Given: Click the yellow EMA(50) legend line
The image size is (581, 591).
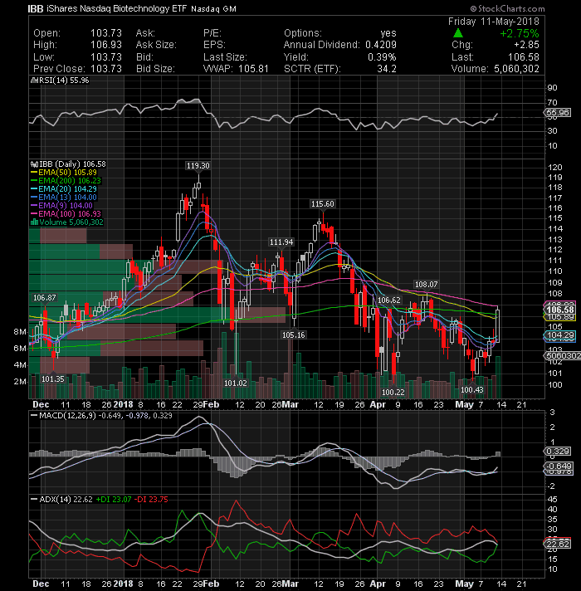Looking at the screenshot, I should [x=34, y=173].
